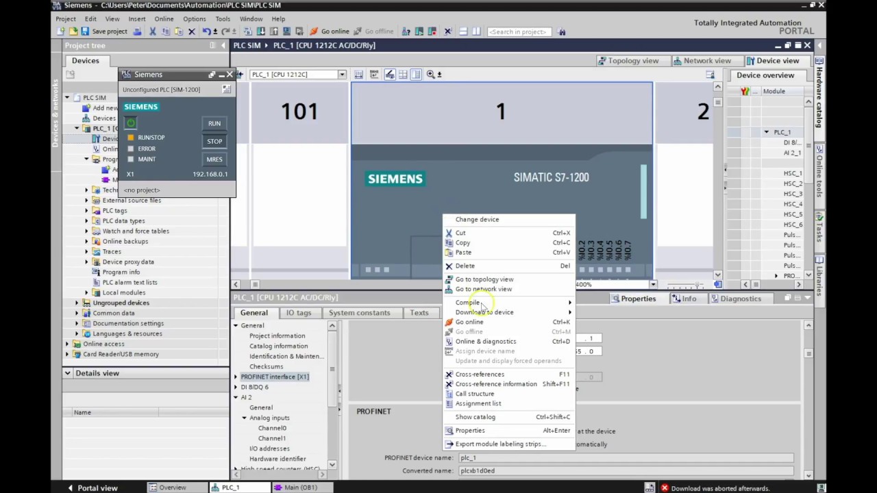Click MRES in the Siemens PLCSIM window
Screen dimensions: 877x493
(x=214, y=160)
